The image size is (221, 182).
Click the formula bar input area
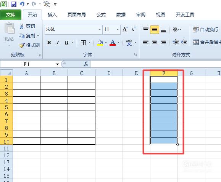(x=156, y=64)
